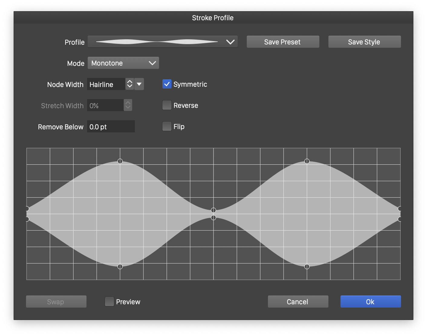
Task: Select the top-left peak node on the curve
Action: click(x=120, y=161)
